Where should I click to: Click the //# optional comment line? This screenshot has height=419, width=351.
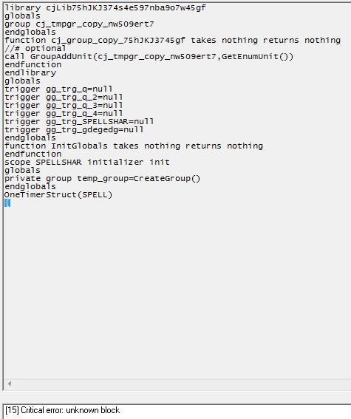pos(35,48)
